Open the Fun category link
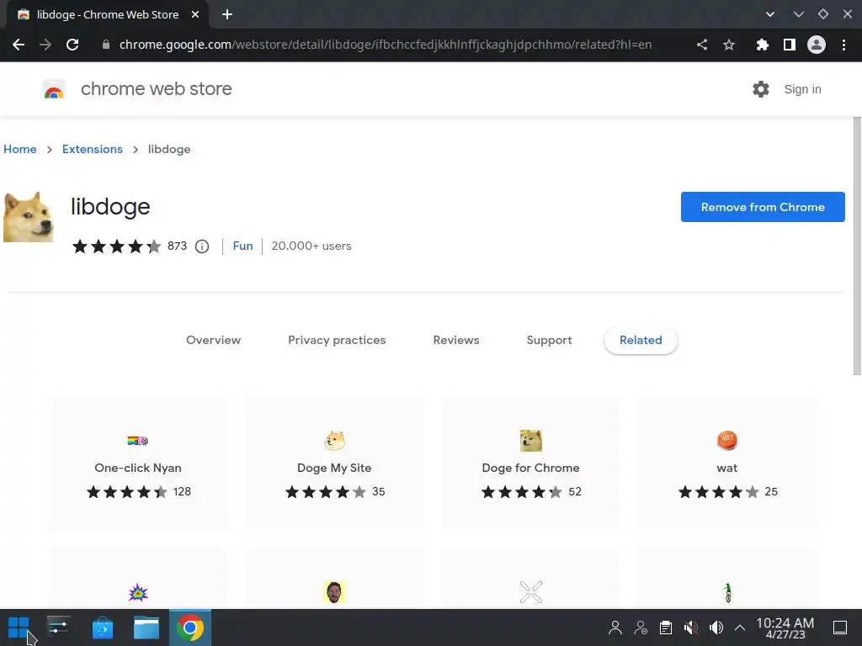The height and width of the screenshot is (646, 862). click(x=243, y=246)
